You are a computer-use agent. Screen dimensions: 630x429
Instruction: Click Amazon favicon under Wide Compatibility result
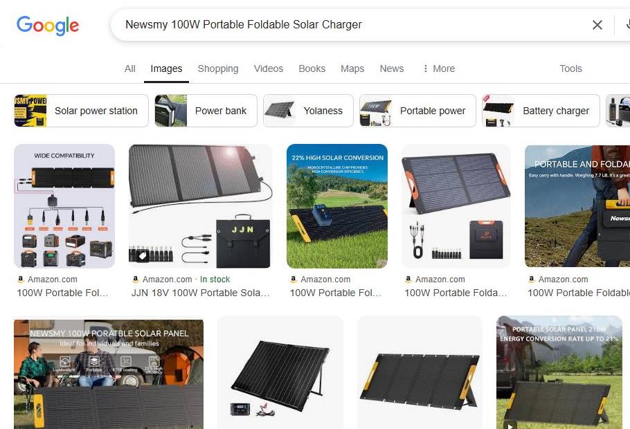[21, 279]
